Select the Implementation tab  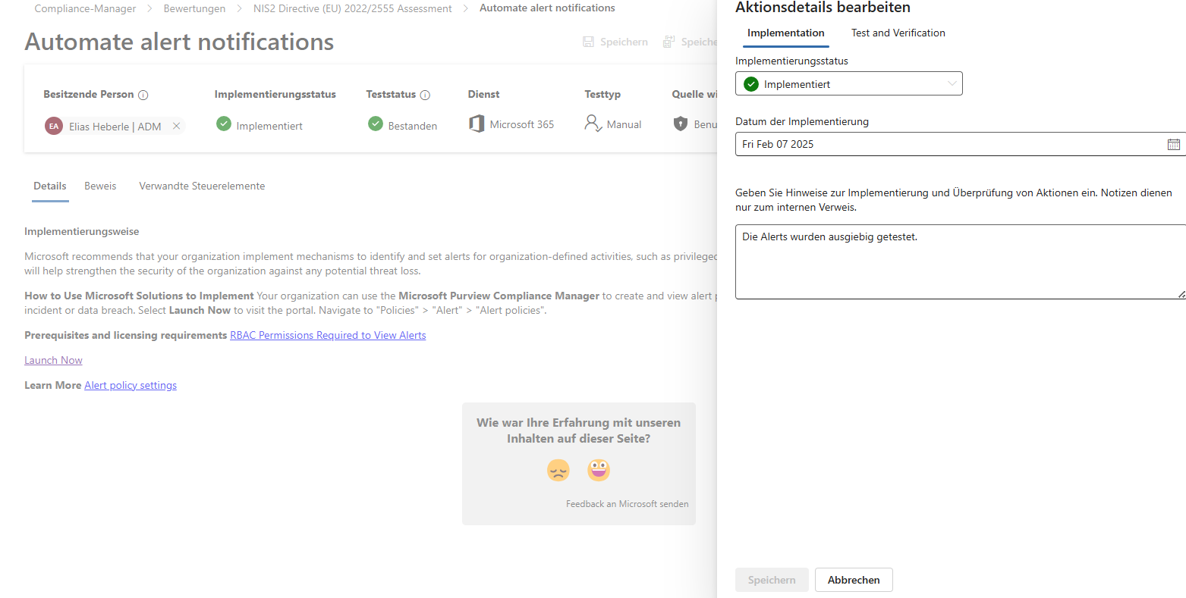coord(785,33)
